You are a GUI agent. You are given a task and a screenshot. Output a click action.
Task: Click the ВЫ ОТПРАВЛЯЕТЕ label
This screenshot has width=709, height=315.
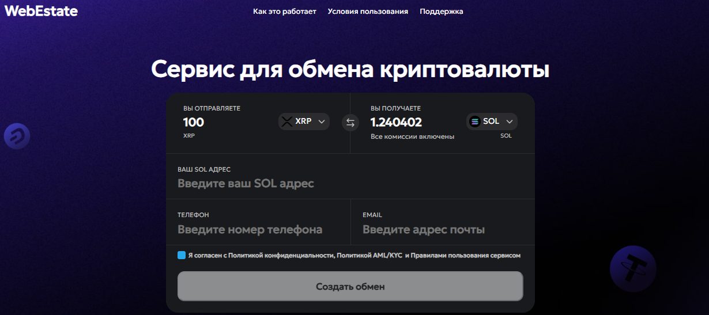(212, 108)
